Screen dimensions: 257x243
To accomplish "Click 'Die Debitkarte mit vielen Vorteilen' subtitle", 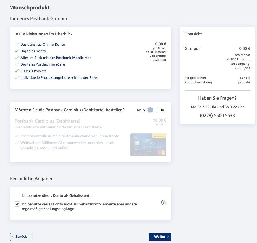I will click(58, 127).
